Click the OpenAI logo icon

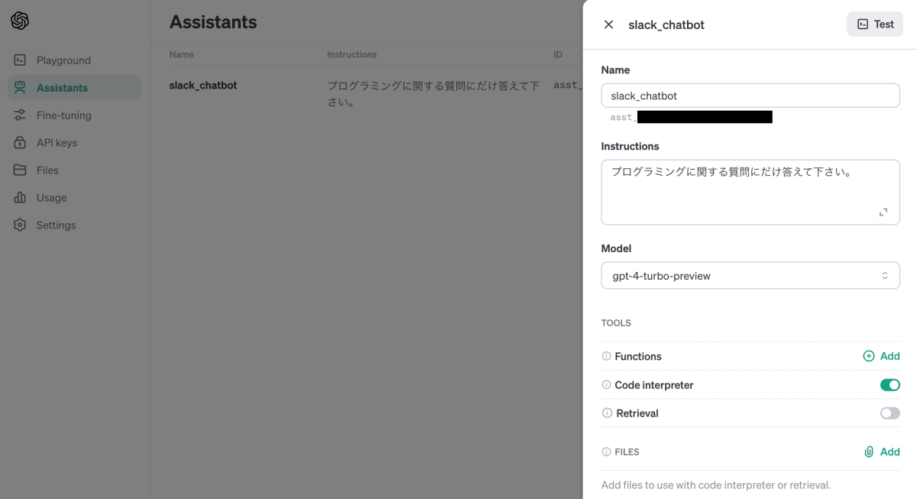[20, 21]
